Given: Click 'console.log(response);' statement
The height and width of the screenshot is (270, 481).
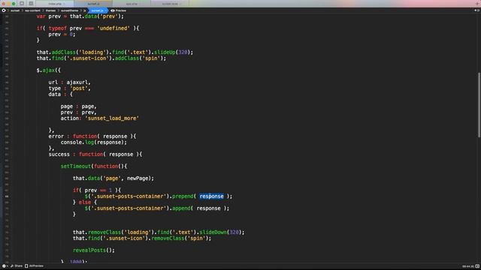Looking at the screenshot, I should [93, 142].
